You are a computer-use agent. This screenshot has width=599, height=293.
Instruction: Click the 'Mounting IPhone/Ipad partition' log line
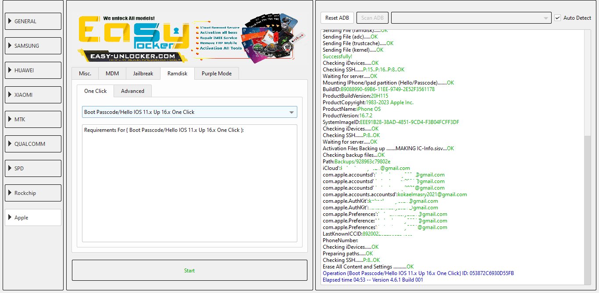point(388,83)
